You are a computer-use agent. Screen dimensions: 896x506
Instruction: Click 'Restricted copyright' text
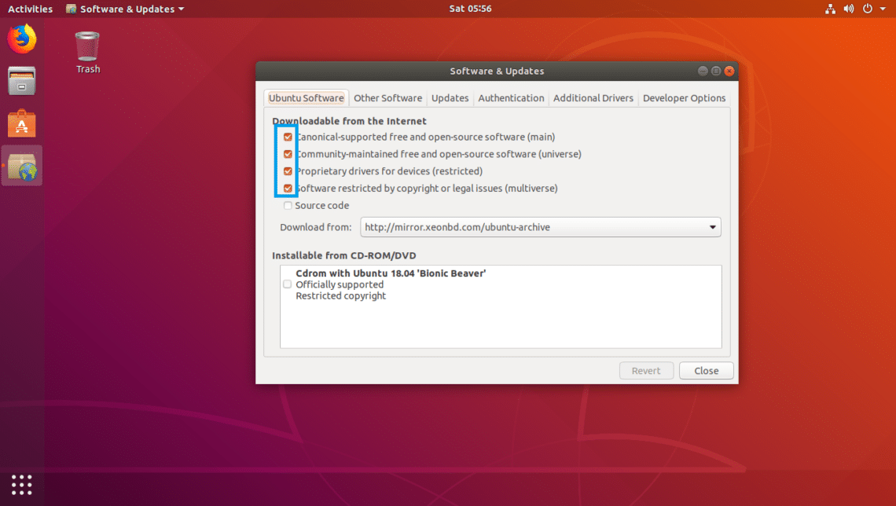point(340,296)
